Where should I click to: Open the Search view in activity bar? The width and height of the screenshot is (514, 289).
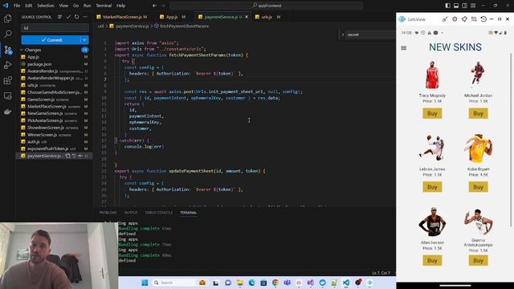pyautogui.click(x=7, y=34)
